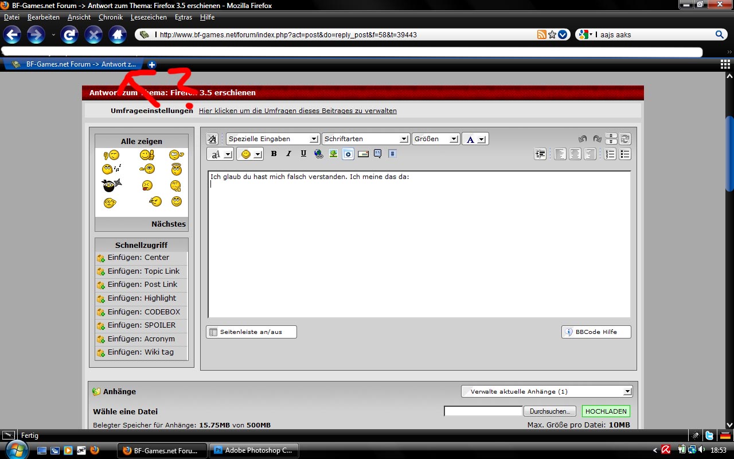Click the wide rectangle icon beside the highlighted media icon

click(363, 154)
